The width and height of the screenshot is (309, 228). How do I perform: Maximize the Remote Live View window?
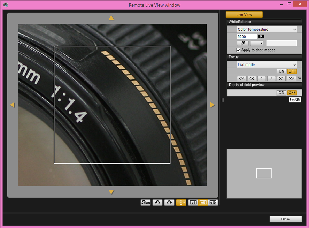point(289,4)
